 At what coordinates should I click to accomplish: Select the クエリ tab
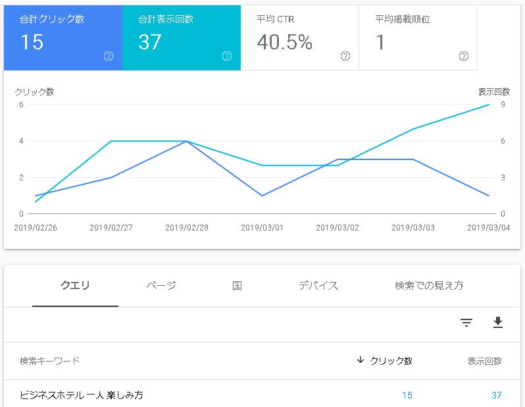click(75, 286)
